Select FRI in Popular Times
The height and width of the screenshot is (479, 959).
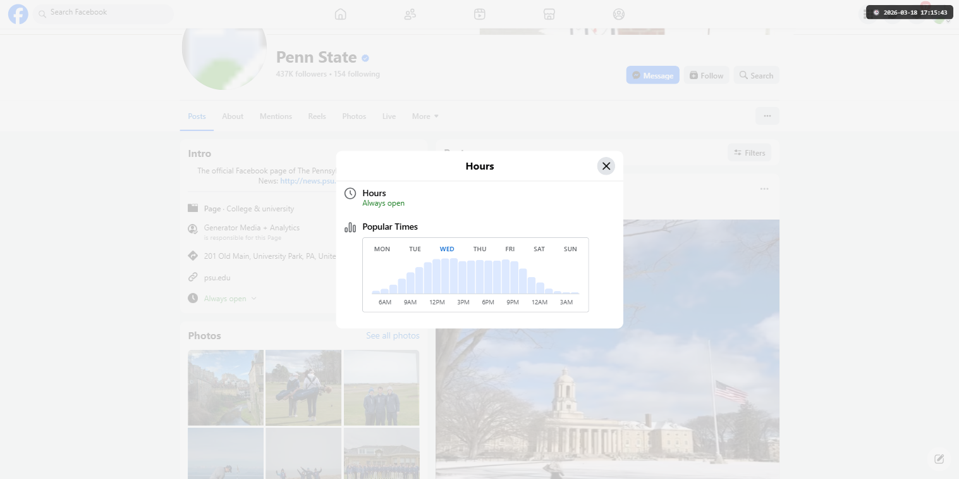tap(510, 249)
